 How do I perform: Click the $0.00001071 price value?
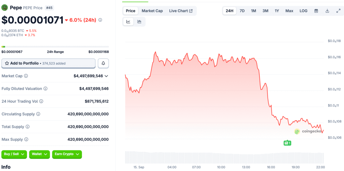[x=33, y=20]
